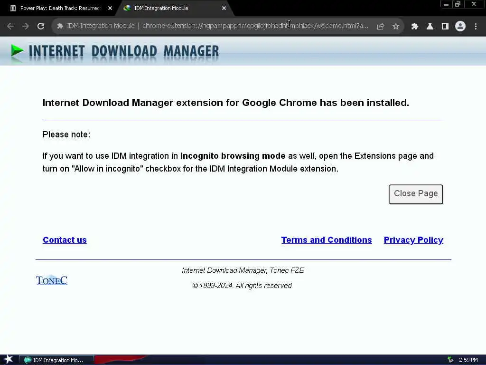486x365 pixels.
Task: Toggle the browser side panel icon
Action: [445, 27]
